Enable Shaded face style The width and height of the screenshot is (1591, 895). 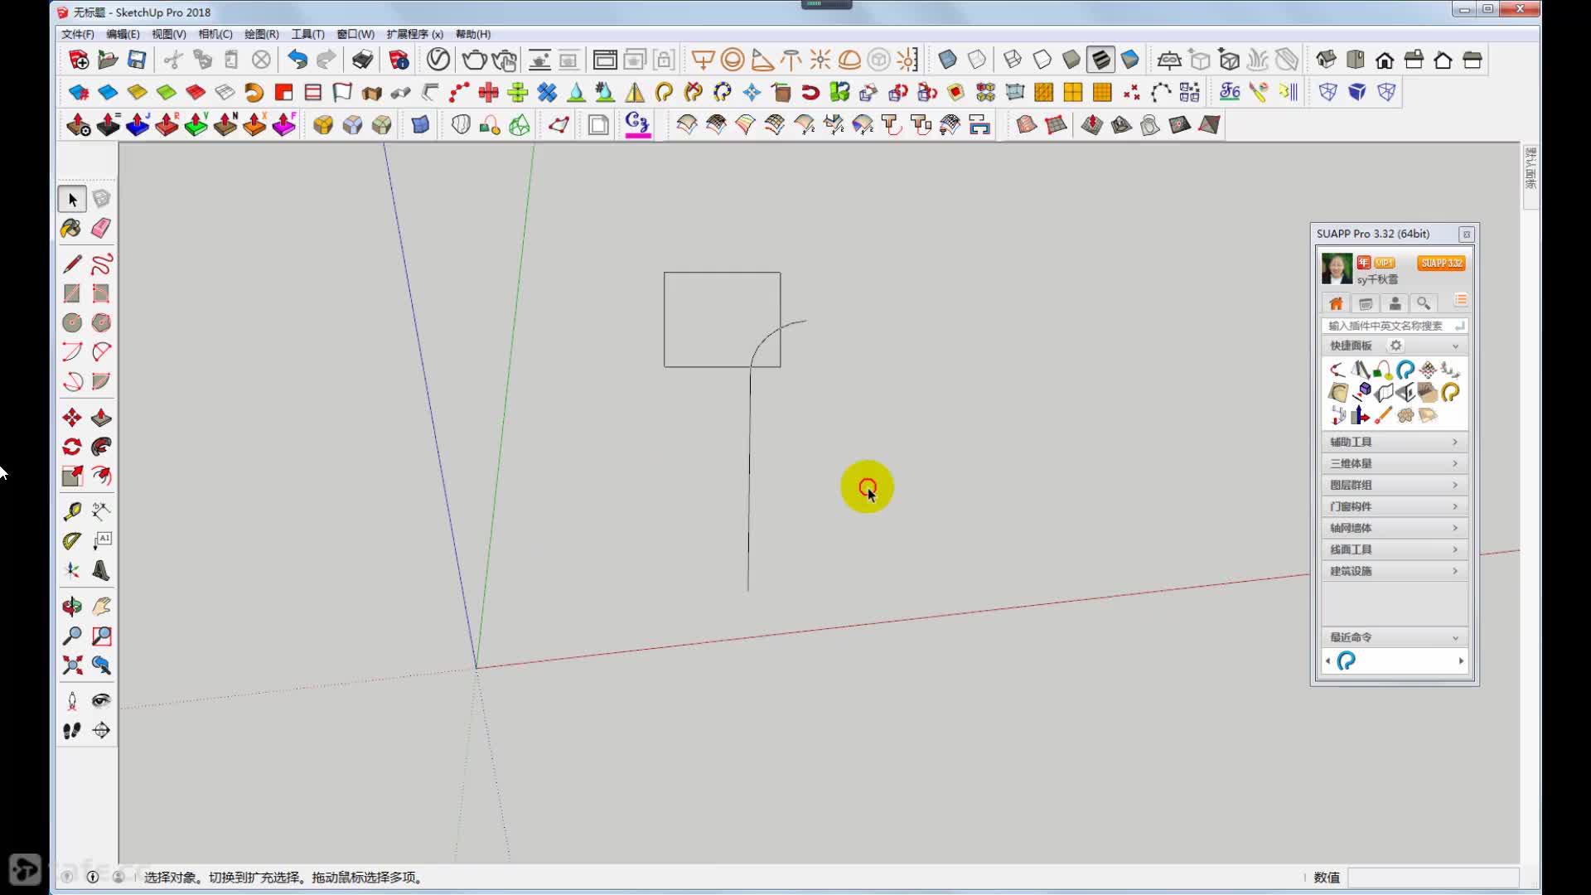tap(1071, 60)
